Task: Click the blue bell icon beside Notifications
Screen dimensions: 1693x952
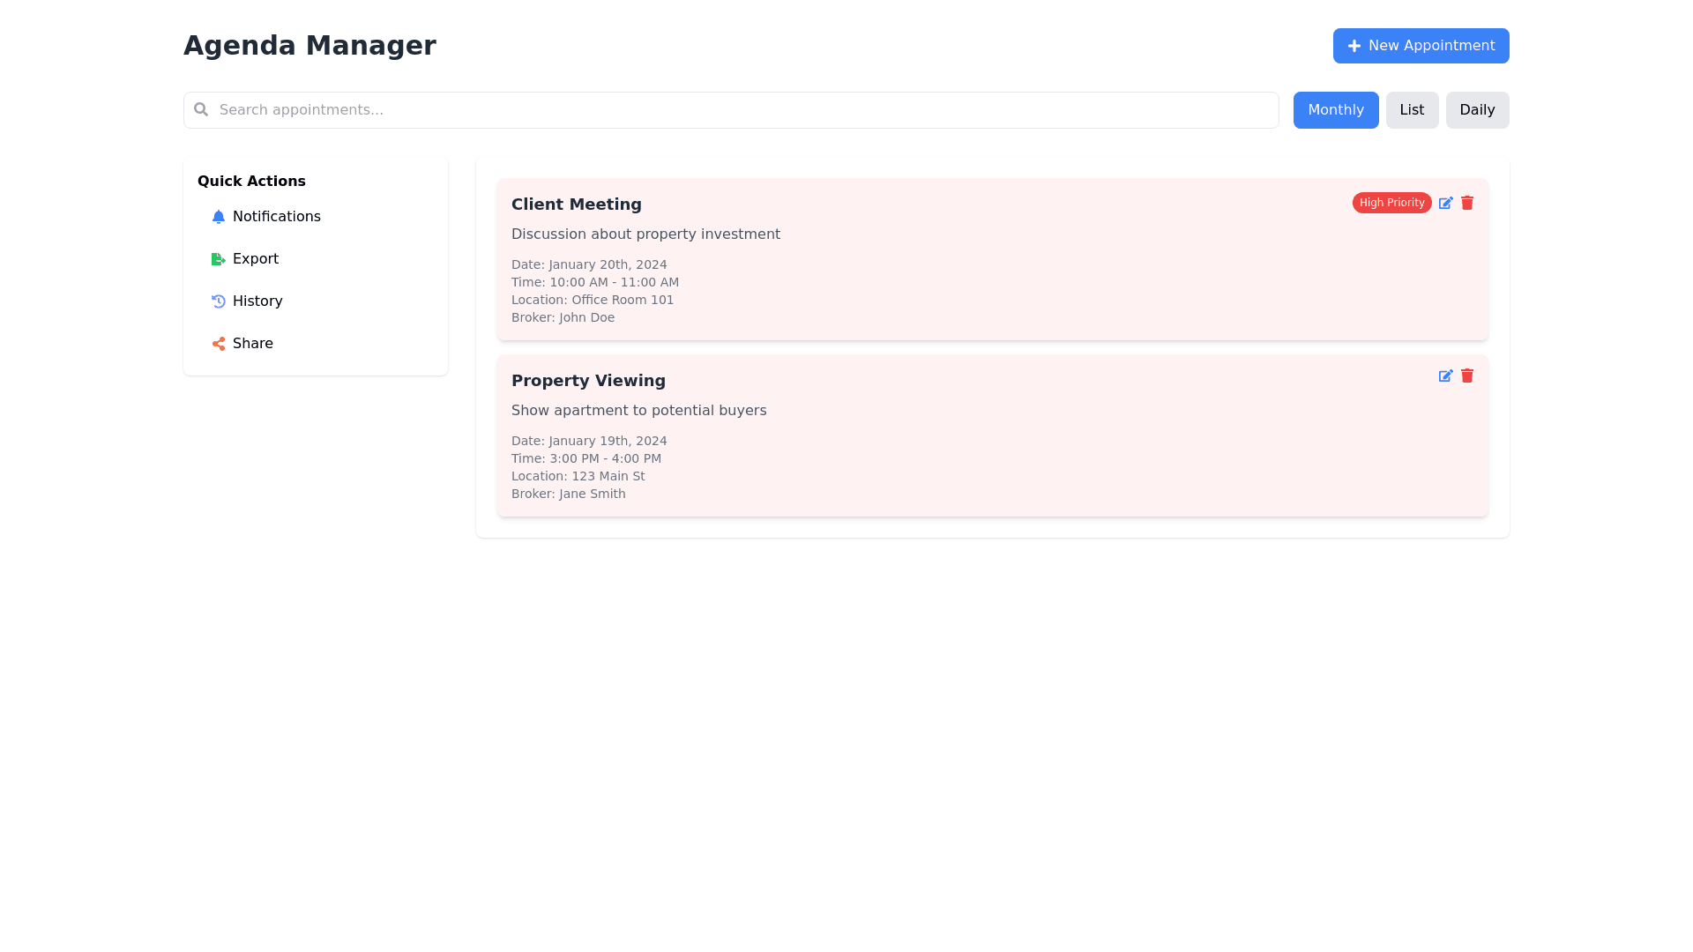Action: (218, 216)
